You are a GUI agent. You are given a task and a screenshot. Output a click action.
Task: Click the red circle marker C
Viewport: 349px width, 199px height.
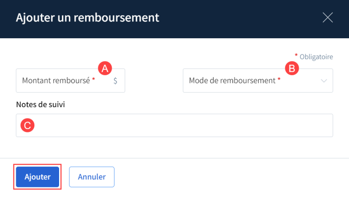click(27, 125)
